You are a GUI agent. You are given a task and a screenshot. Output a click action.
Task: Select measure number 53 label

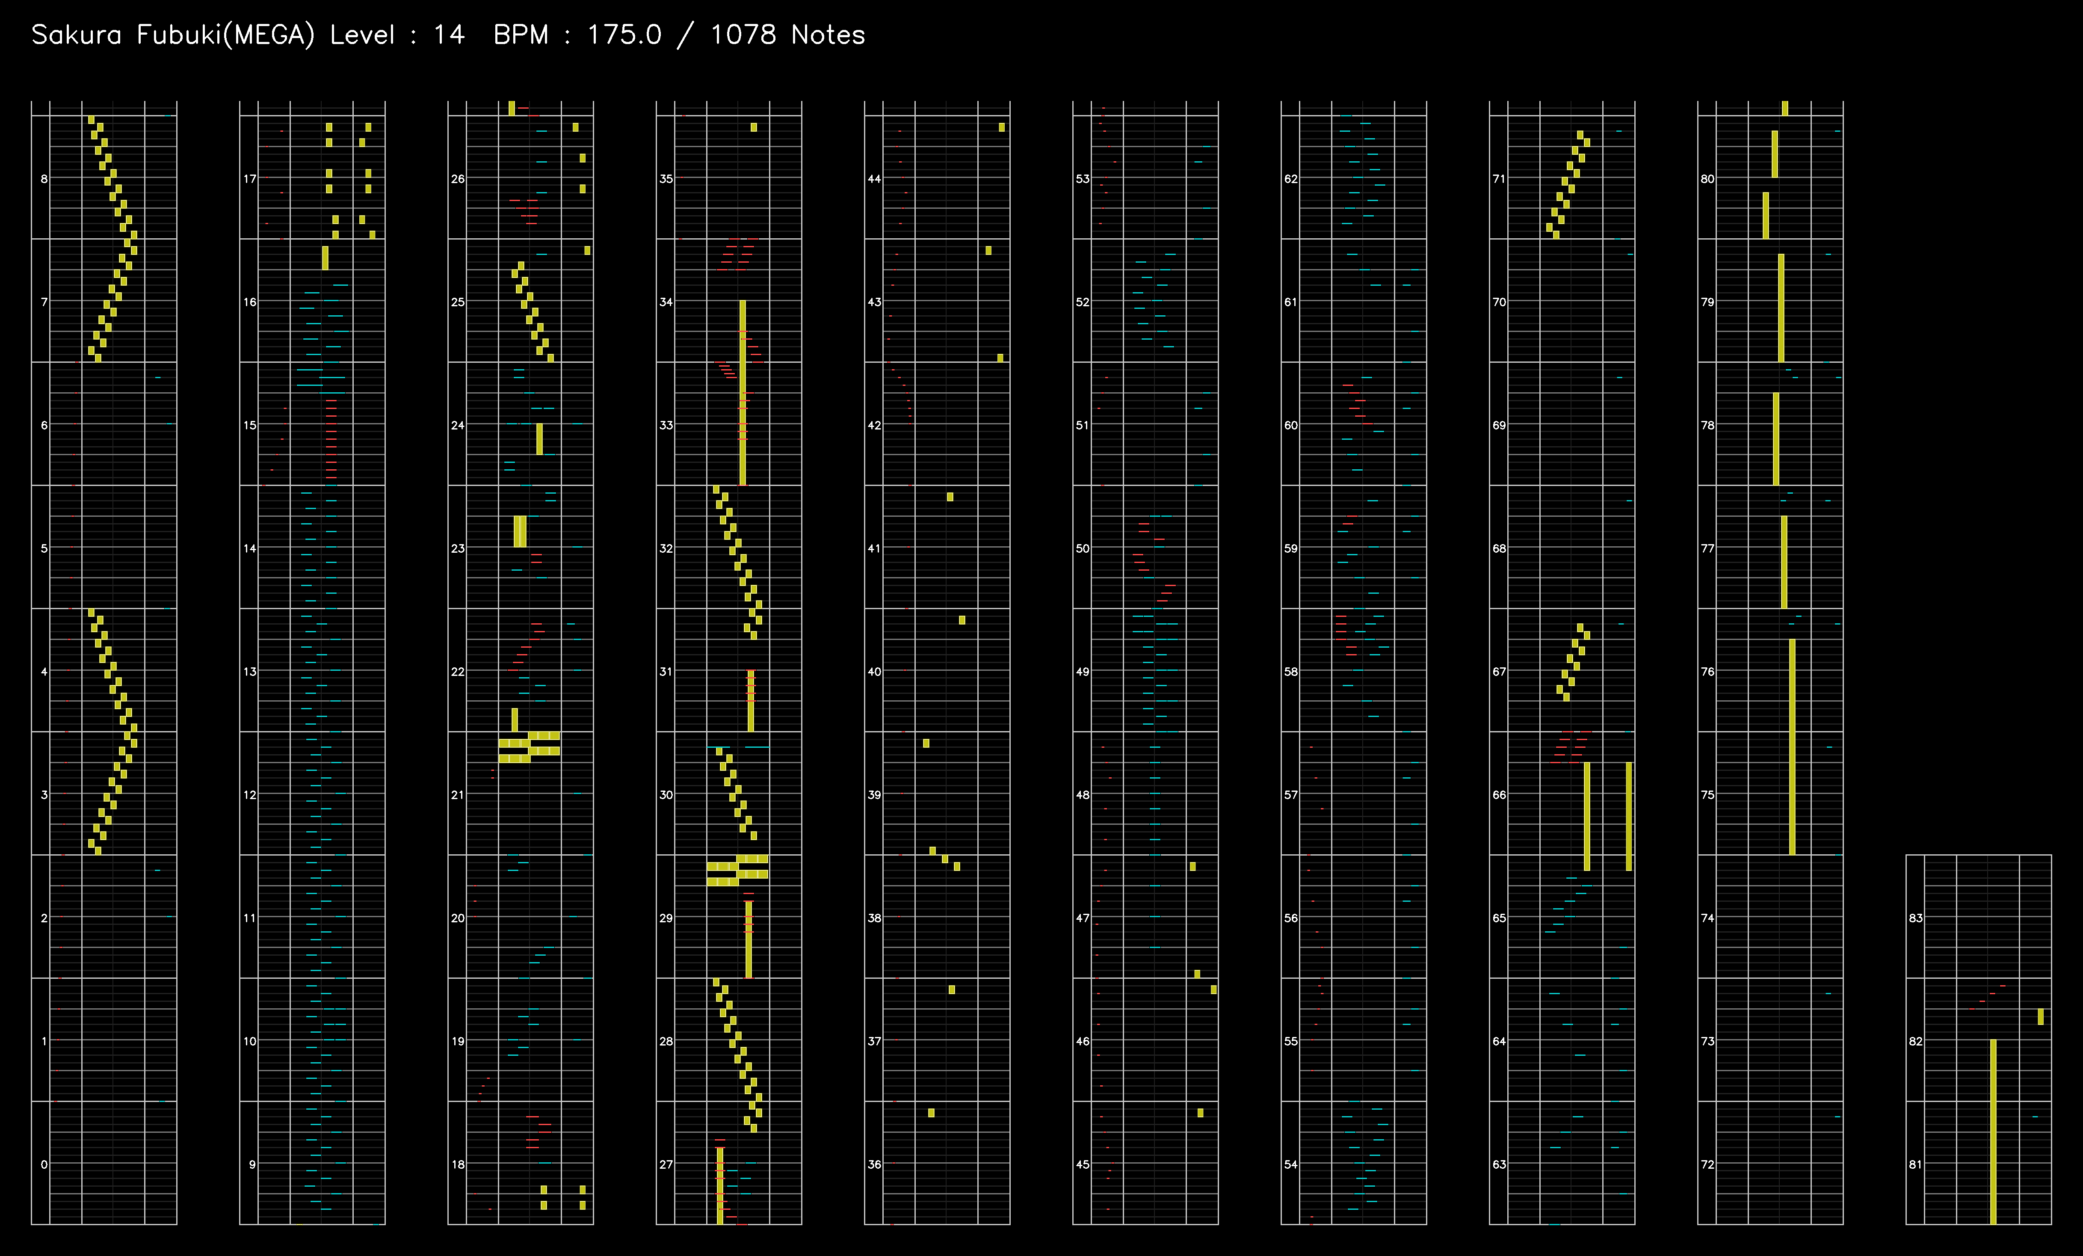(x=1082, y=179)
